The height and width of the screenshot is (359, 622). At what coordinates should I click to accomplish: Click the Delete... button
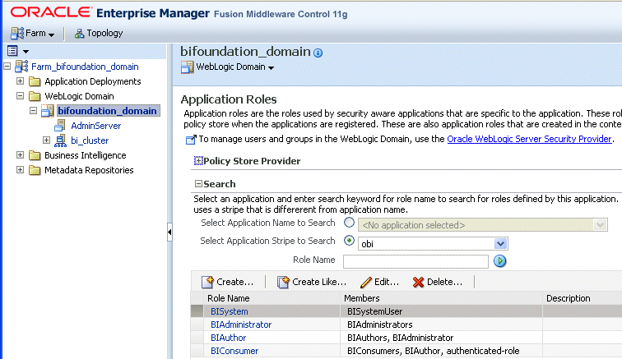click(437, 282)
